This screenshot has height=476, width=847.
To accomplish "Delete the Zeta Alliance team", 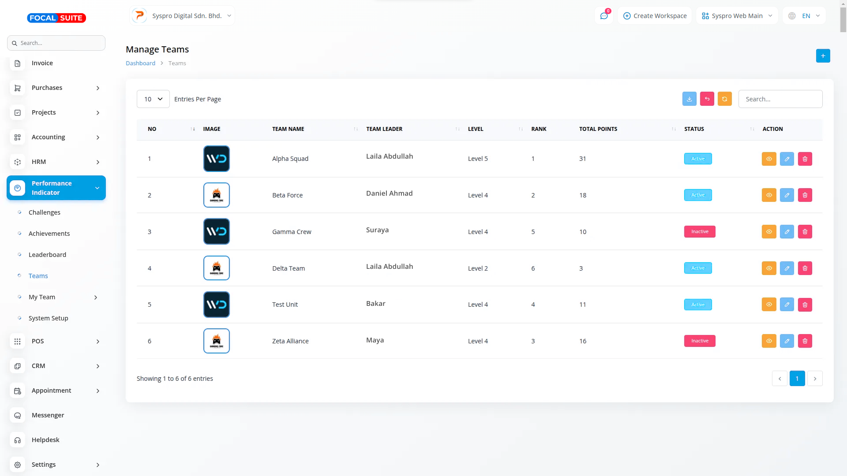I will (x=805, y=341).
